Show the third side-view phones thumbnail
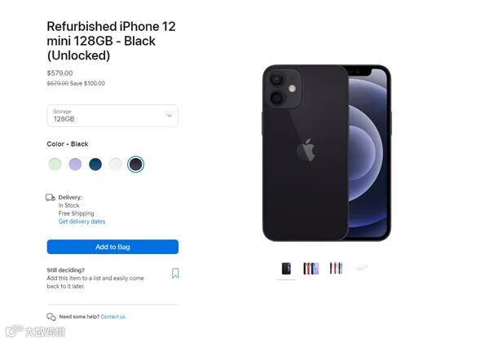The width and height of the screenshot is (489, 342). (336, 268)
